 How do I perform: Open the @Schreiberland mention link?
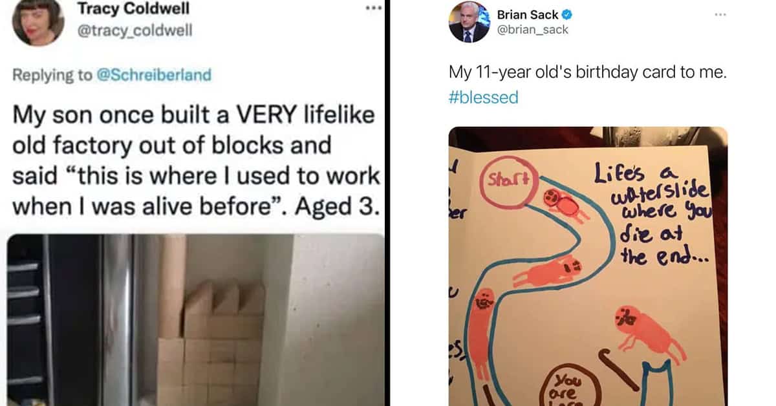[154, 75]
